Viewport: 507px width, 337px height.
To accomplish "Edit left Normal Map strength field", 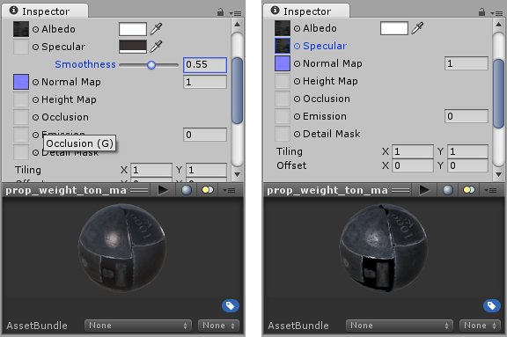I will click(205, 82).
